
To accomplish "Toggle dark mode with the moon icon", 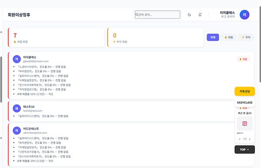I will [189, 15].
